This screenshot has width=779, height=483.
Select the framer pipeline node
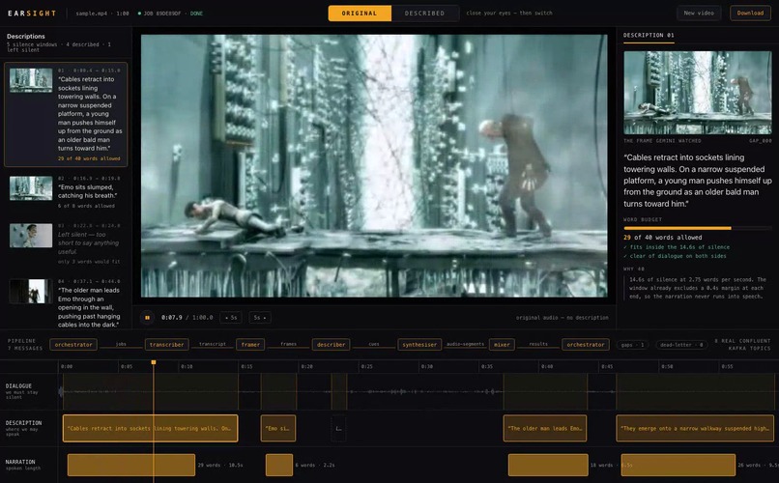(x=250, y=345)
